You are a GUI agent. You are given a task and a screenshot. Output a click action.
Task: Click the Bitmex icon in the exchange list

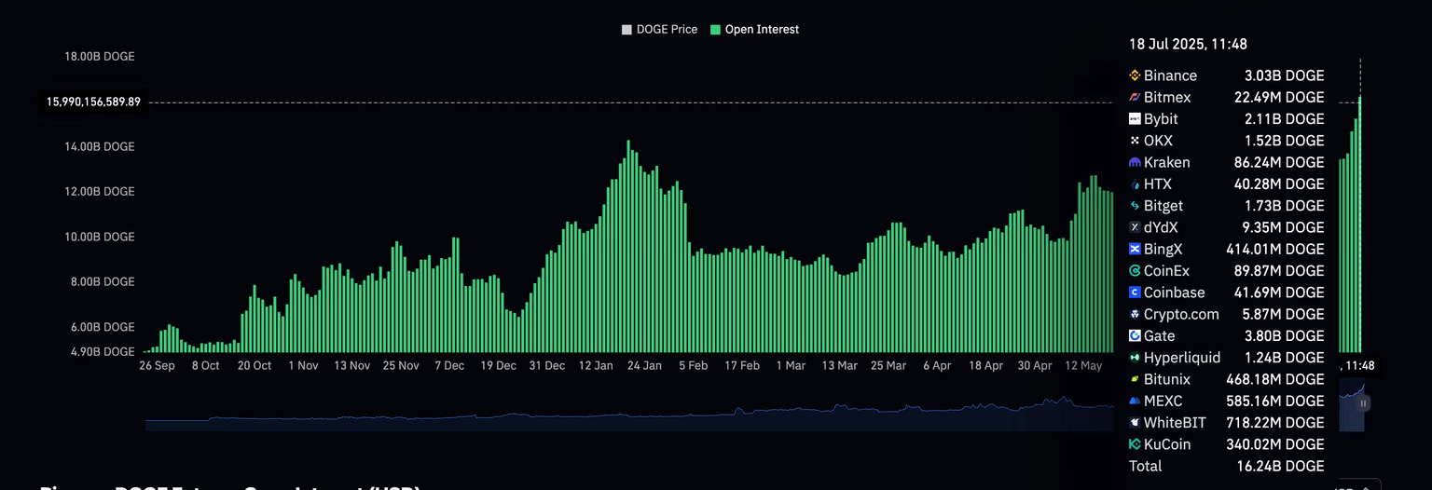[1135, 97]
